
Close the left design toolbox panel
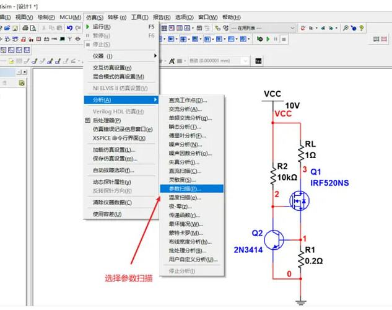pyautogui.click(x=25, y=72)
